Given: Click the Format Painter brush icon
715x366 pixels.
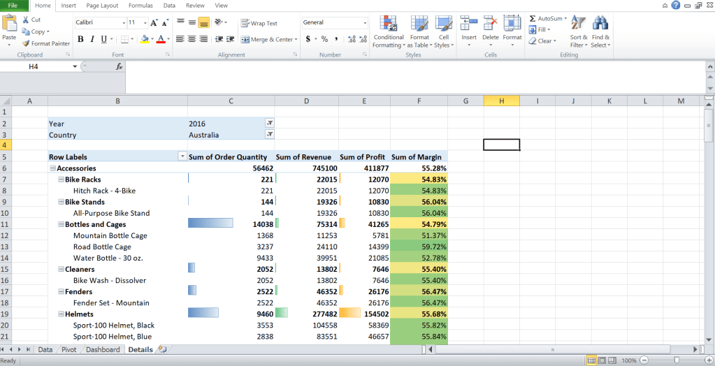Looking at the screenshot, I should (x=26, y=43).
